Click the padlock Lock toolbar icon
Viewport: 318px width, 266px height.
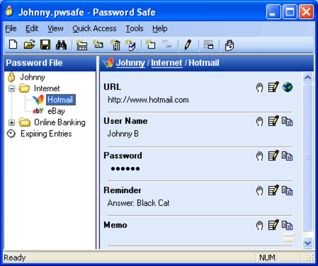tap(230, 45)
